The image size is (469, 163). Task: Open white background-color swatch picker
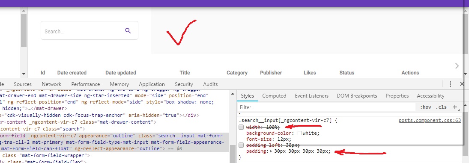click(300, 133)
